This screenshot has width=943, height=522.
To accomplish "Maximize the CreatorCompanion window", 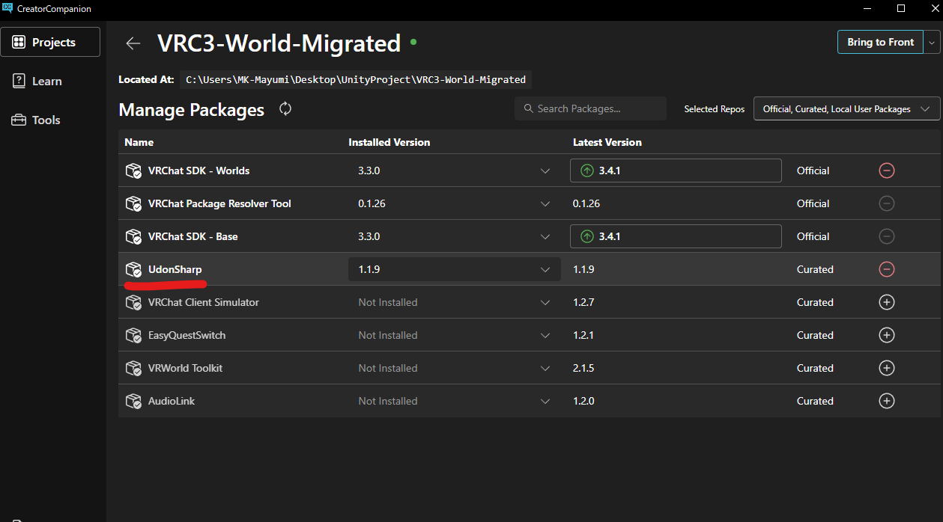I will click(901, 8).
